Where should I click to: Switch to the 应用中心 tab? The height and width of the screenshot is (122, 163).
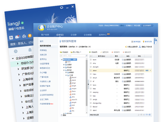103,35
